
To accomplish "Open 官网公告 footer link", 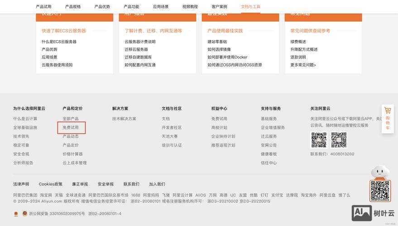I will [269, 145].
